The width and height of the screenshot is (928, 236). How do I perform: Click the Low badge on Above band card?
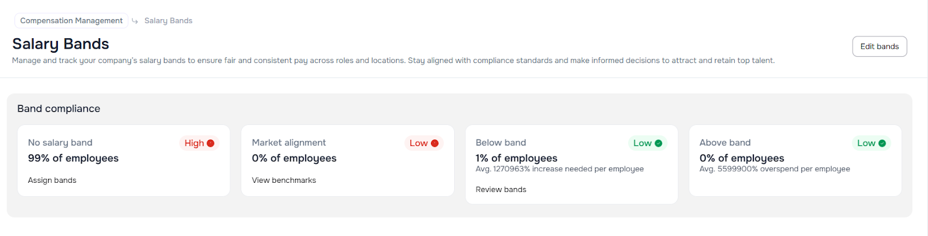coord(866,143)
